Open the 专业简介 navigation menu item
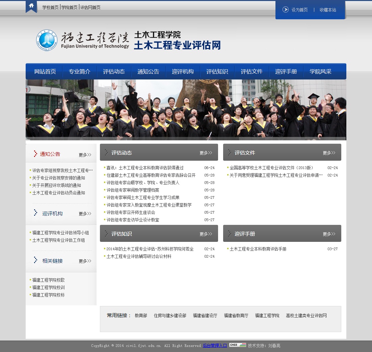This screenshot has height=352, width=372. click(80, 72)
